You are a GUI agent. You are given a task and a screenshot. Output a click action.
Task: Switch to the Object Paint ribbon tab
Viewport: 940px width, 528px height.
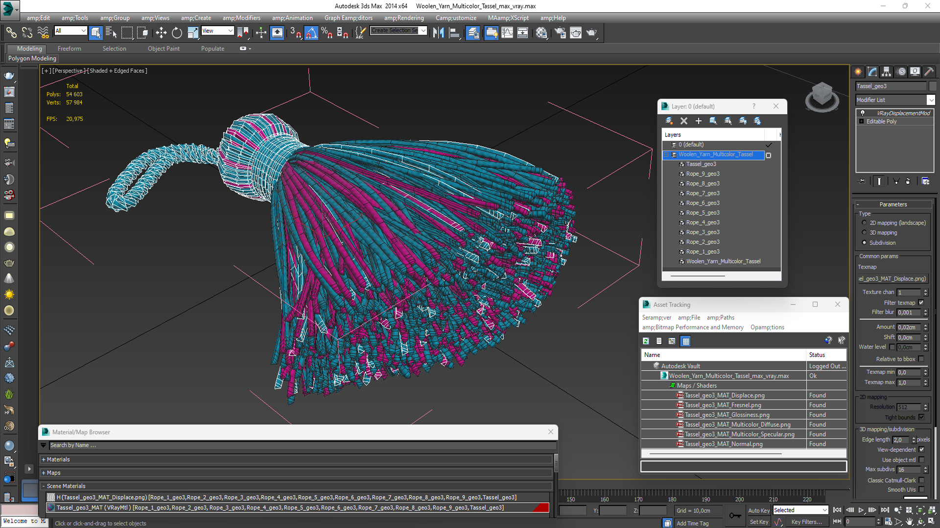coord(164,48)
